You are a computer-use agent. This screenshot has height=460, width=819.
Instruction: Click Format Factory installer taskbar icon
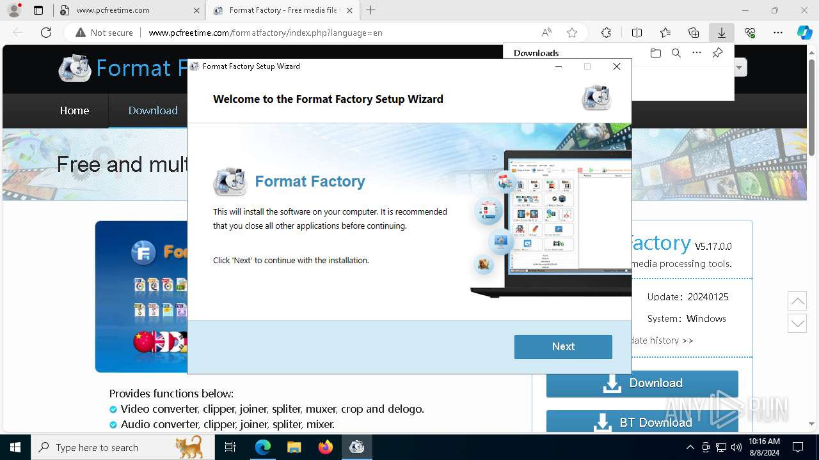click(356, 447)
